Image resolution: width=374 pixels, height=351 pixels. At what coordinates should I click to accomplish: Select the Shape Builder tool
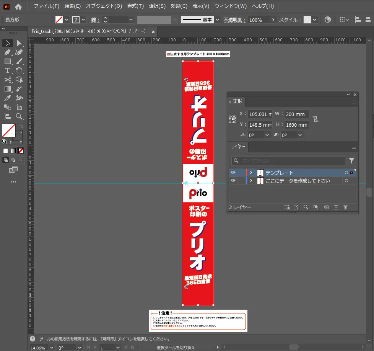[19, 80]
